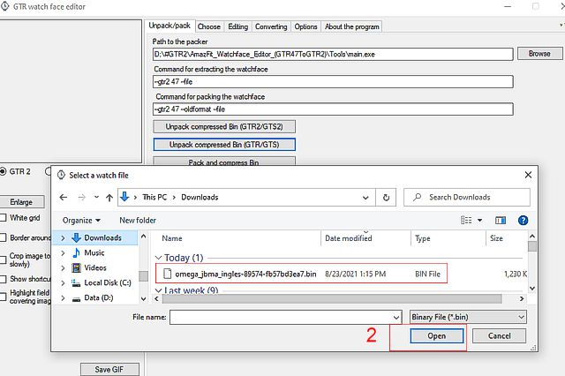Click the bin file's document icon
This screenshot has width=565, height=376.
(x=167, y=274)
